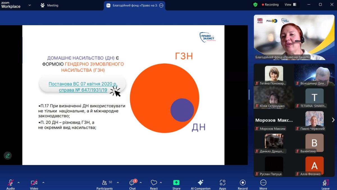Select Павло Червоний participant tile
The width and height of the screenshot is (337, 190).
[314, 120]
